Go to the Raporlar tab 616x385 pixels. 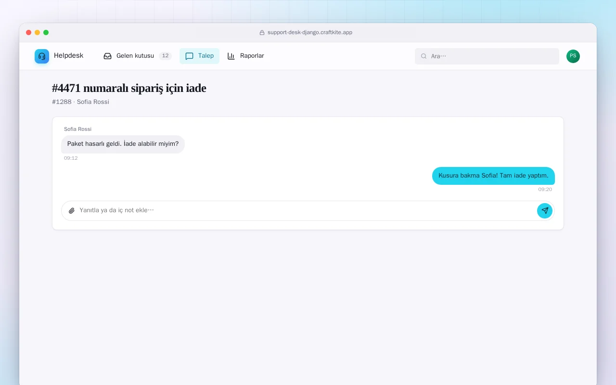click(x=245, y=56)
